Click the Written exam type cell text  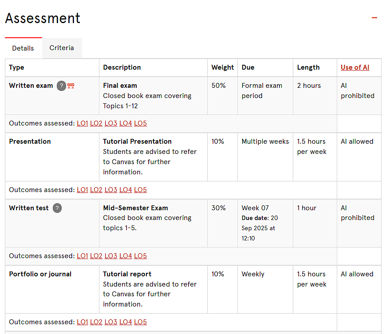pyautogui.click(x=31, y=86)
